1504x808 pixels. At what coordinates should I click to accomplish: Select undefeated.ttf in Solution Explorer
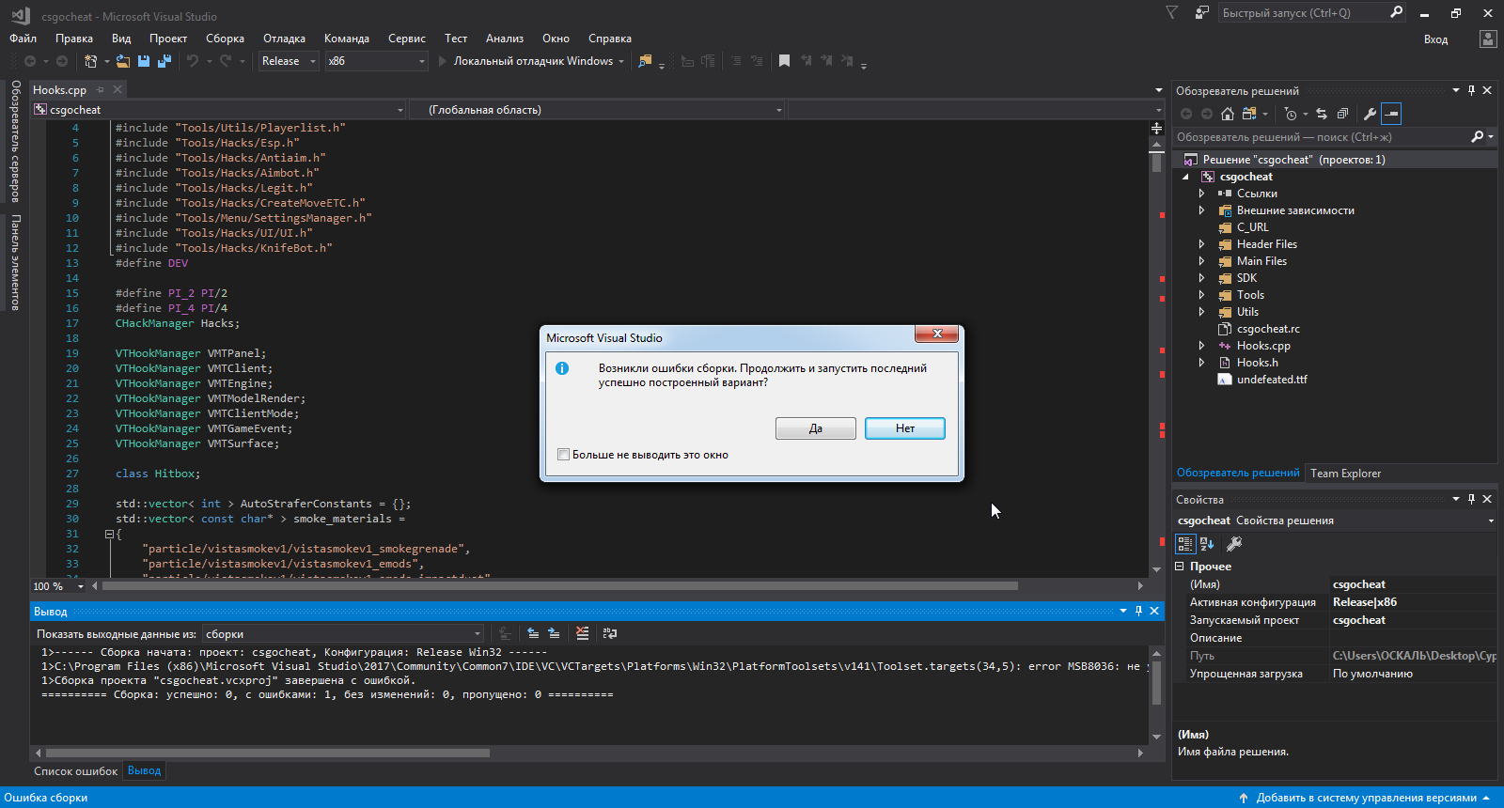pyautogui.click(x=1272, y=380)
